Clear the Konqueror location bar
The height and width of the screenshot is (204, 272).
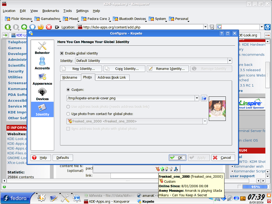pyautogui.click(x=57, y=27)
